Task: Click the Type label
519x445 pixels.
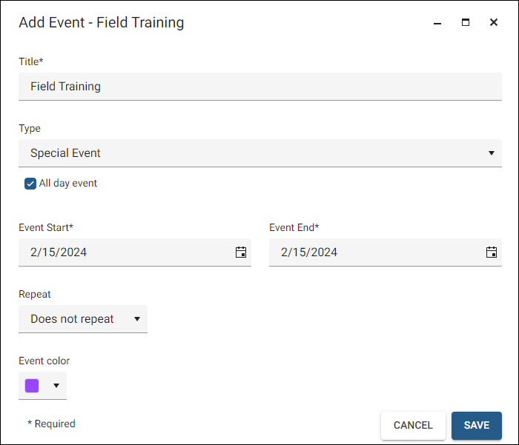Action: point(30,128)
